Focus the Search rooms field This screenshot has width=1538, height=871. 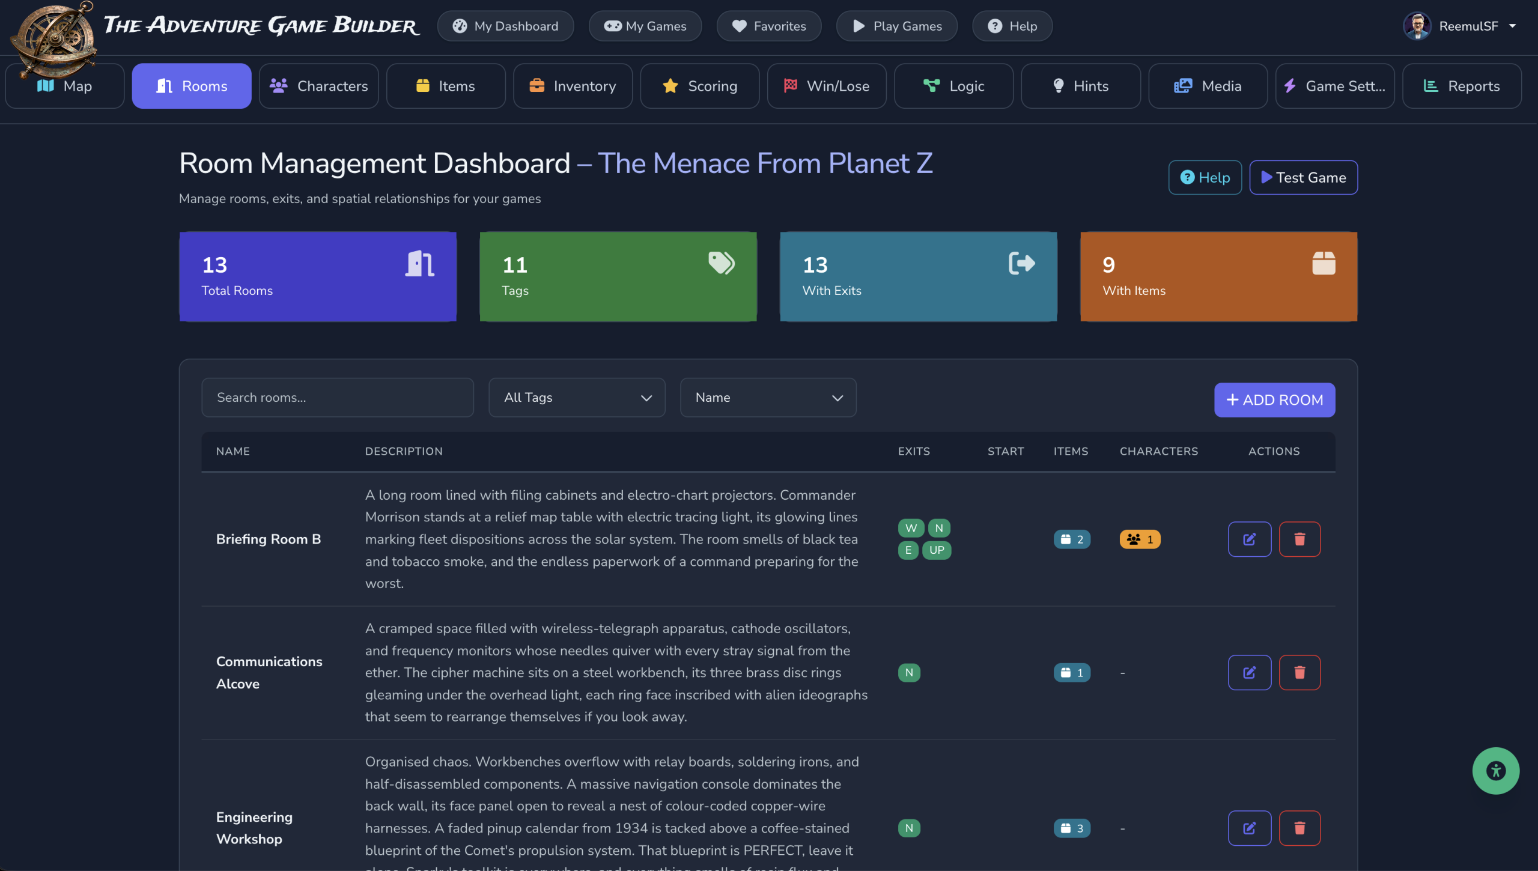(x=338, y=397)
